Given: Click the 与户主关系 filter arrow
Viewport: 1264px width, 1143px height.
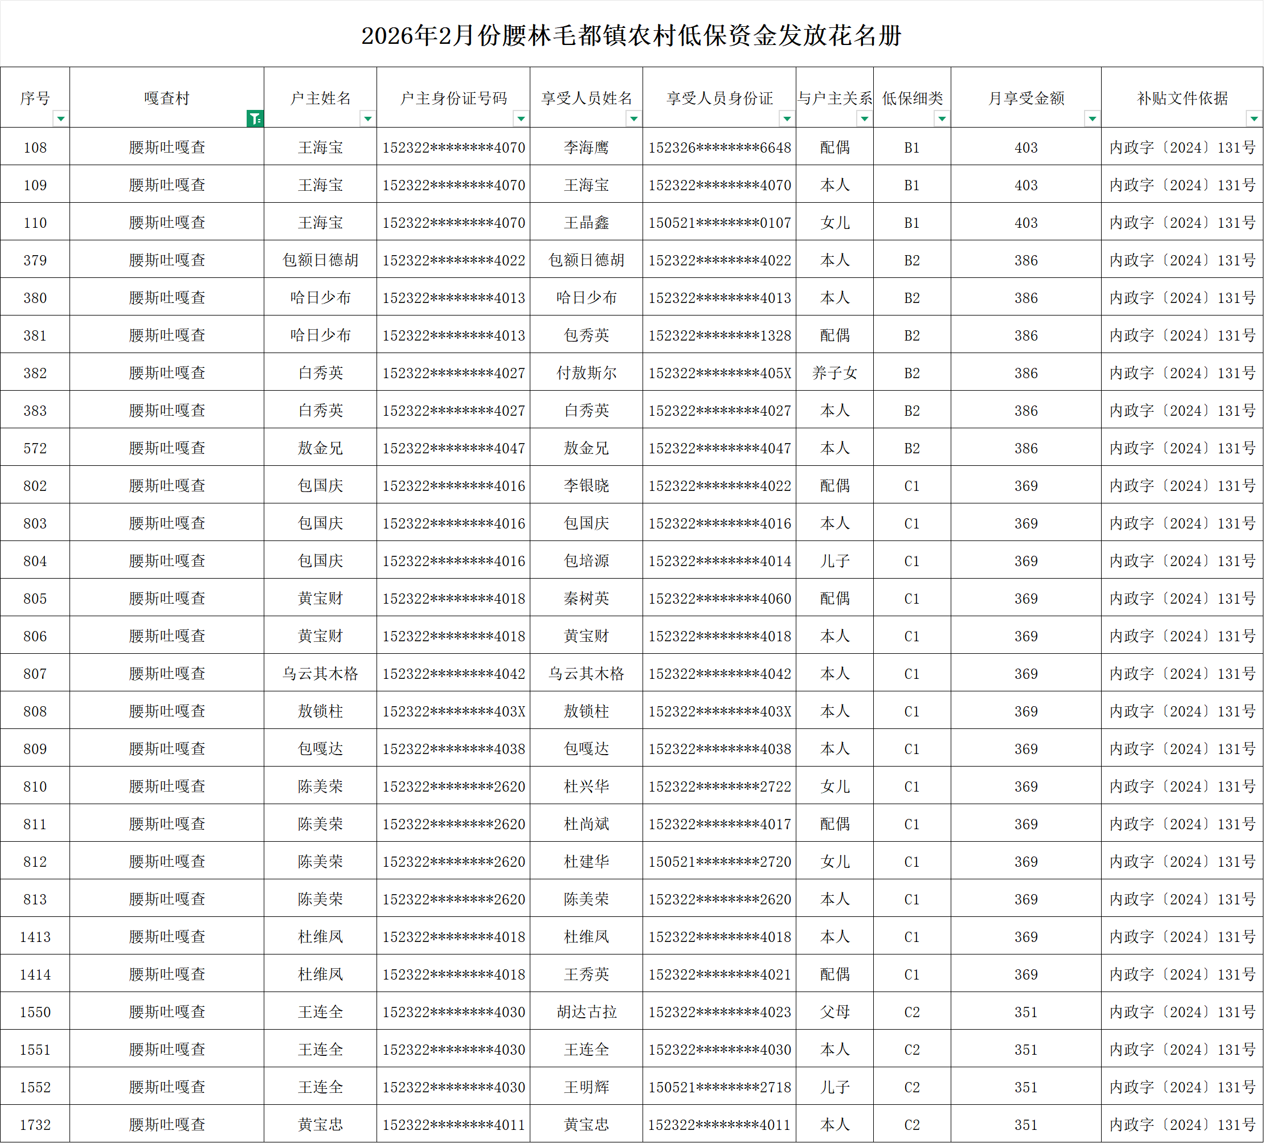Looking at the screenshot, I should (865, 118).
